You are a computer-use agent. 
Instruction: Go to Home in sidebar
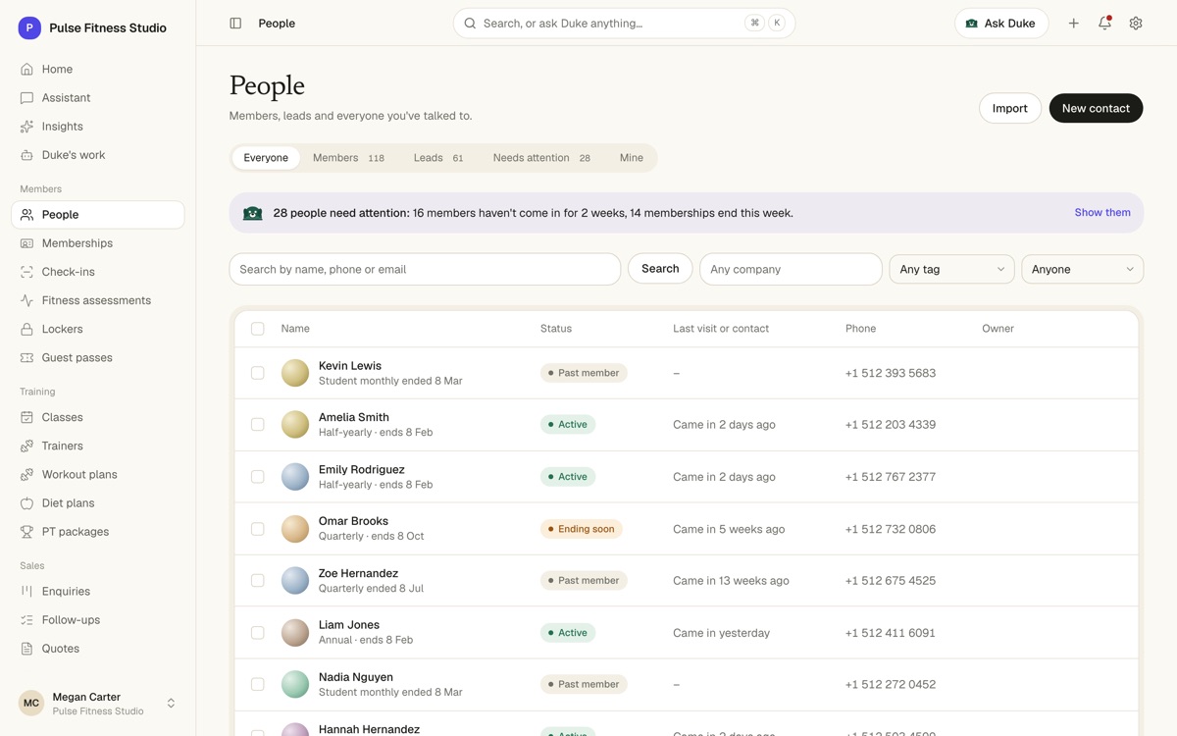pos(97,70)
